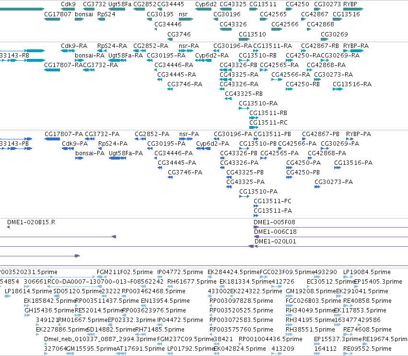Click the CG42566-RA transcript label
This screenshot has height=356, width=408.
click(x=291, y=75)
